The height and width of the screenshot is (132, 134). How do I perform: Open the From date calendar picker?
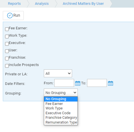point(78,83)
